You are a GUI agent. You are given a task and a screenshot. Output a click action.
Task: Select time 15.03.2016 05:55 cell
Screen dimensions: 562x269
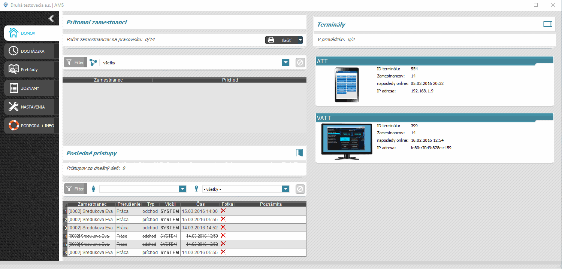point(200,220)
